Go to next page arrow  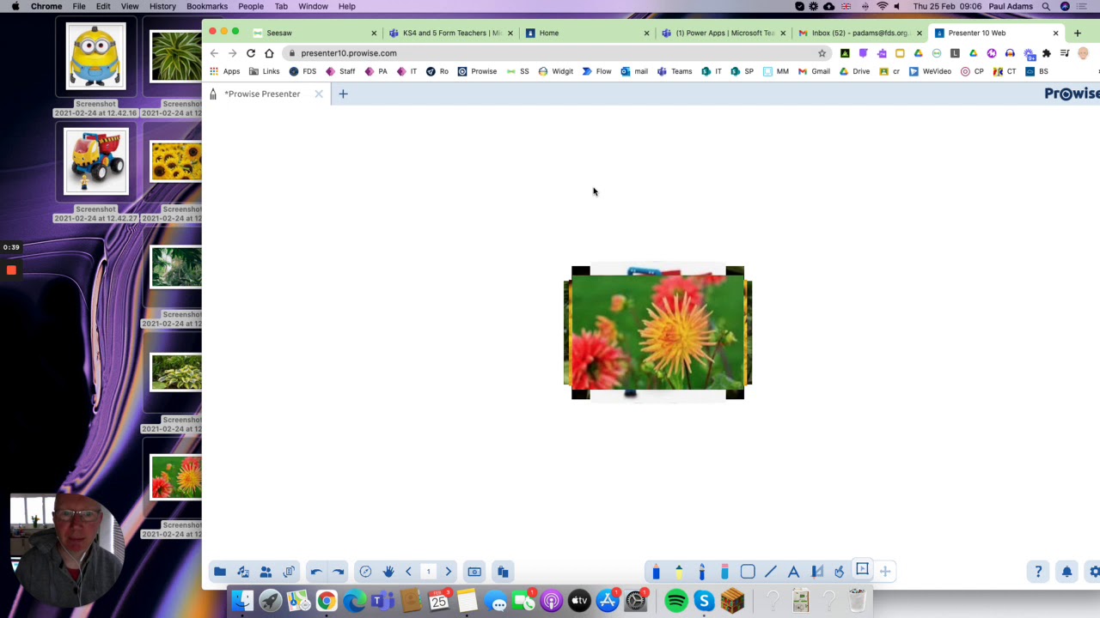448,572
